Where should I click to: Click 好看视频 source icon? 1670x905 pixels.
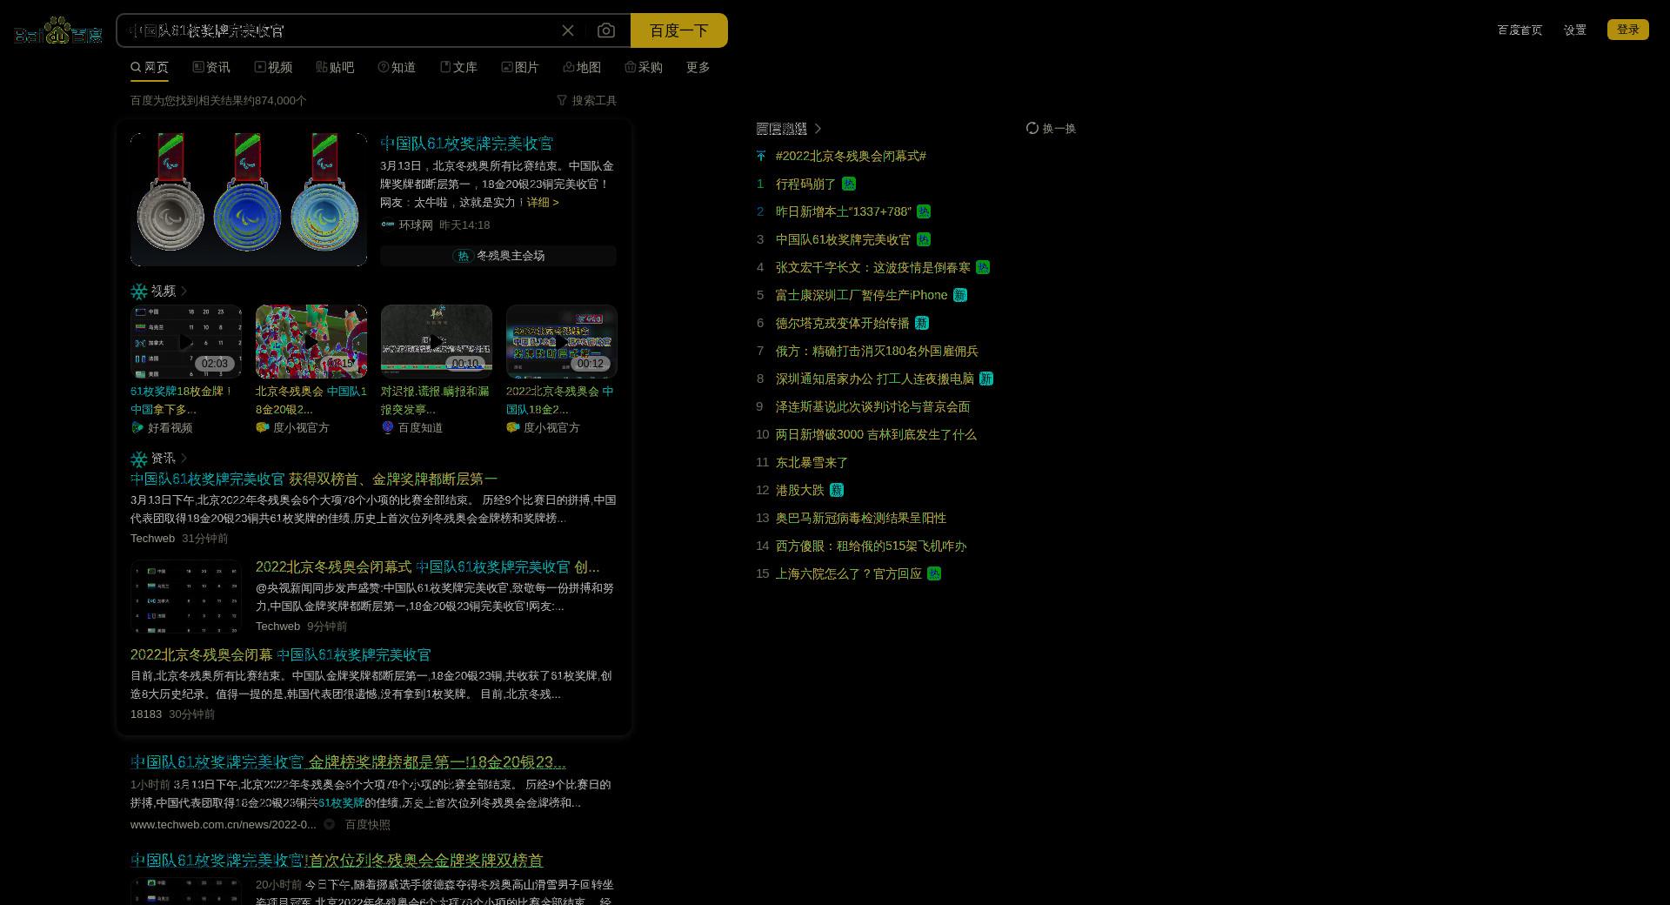click(x=137, y=427)
